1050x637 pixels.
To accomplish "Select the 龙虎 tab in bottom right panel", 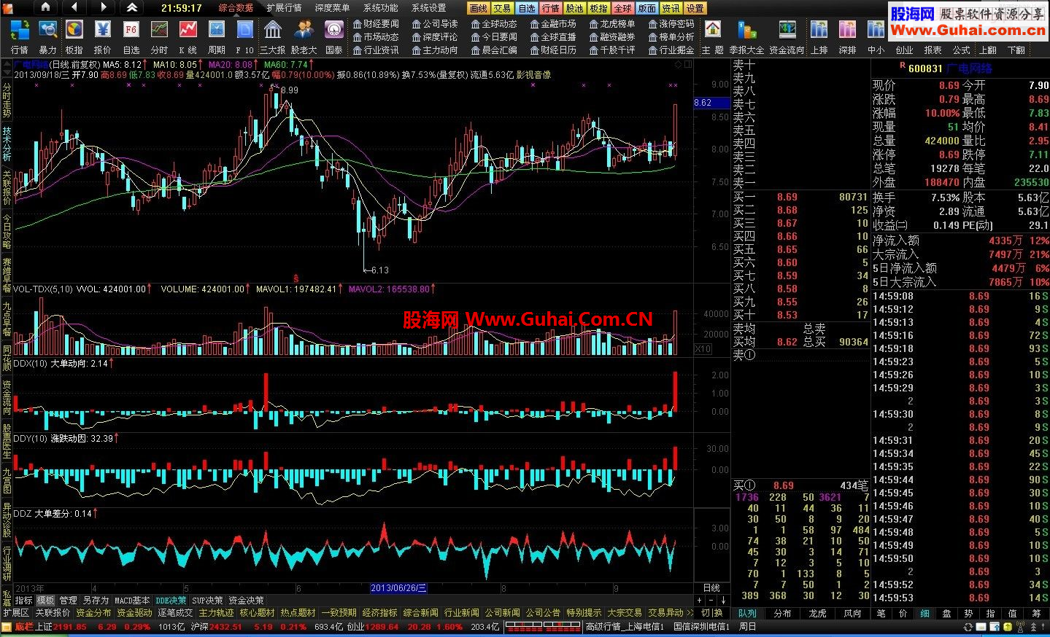I will pyautogui.click(x=817, y=614).
